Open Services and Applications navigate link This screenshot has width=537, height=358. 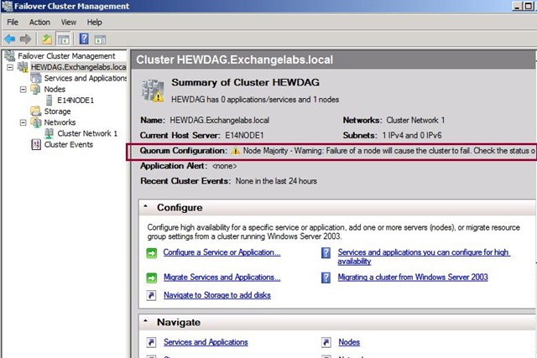pos(206,342)
